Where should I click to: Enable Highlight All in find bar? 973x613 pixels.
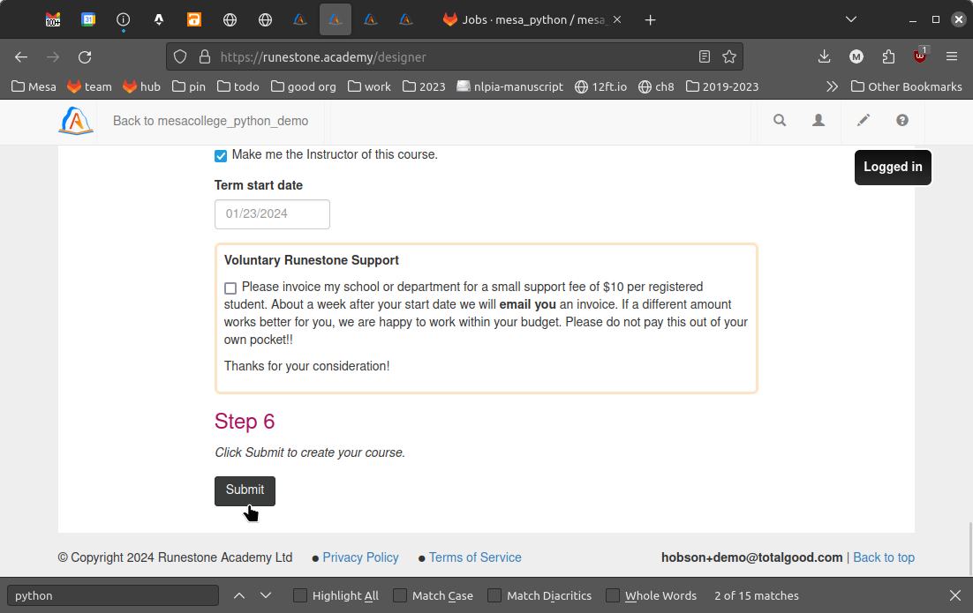(x=300, y=595)
